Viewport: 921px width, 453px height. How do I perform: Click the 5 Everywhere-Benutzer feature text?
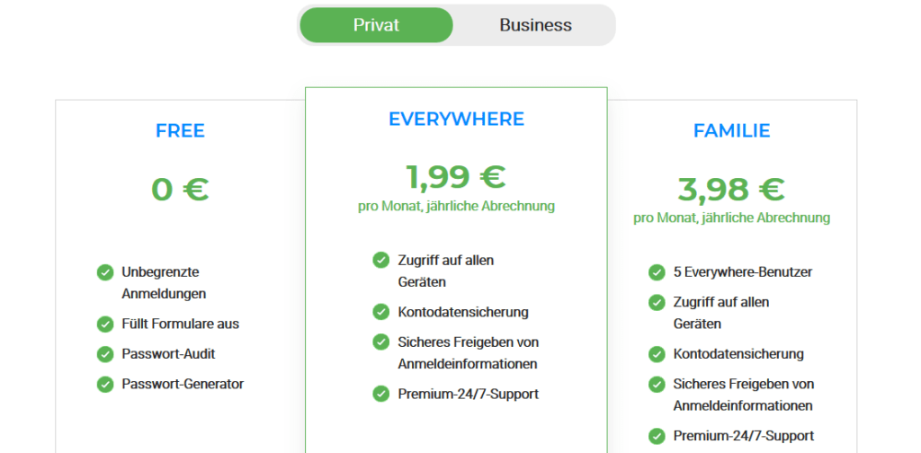click(x=743, y=272)
